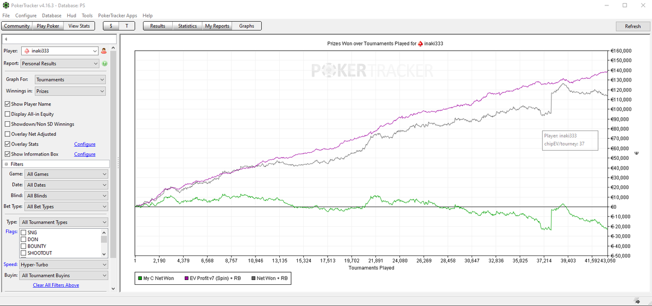
Task: Enable Display All-in Equity checkbox
Action: 7,114
